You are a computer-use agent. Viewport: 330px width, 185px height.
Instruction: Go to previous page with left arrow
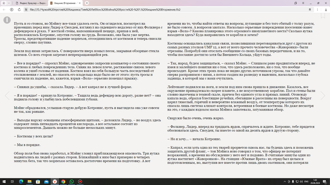(x=7, y=95)
